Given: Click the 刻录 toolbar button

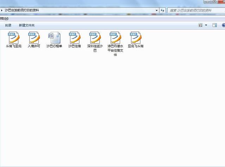Looking at the screenshot, I should tap(8, 25).
